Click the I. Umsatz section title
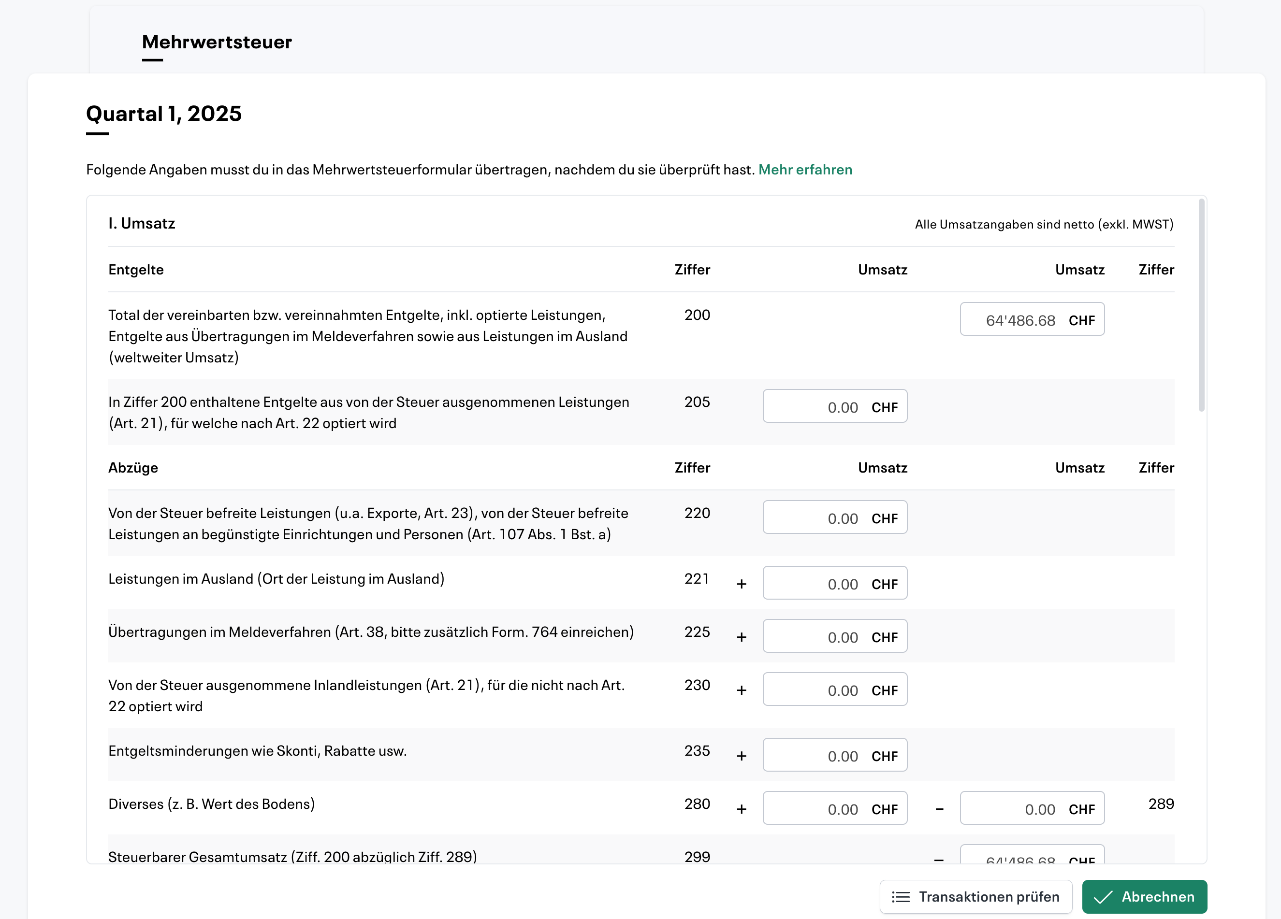The height and width of the screenshot is (919, 1281). pos(142,224)
